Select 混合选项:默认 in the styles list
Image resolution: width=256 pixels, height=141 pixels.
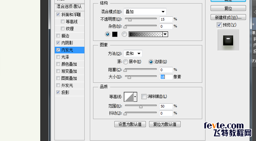tap(70, 6)
